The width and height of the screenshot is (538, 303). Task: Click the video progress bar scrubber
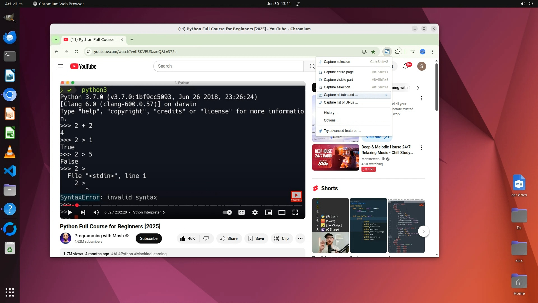click(77, 205)
